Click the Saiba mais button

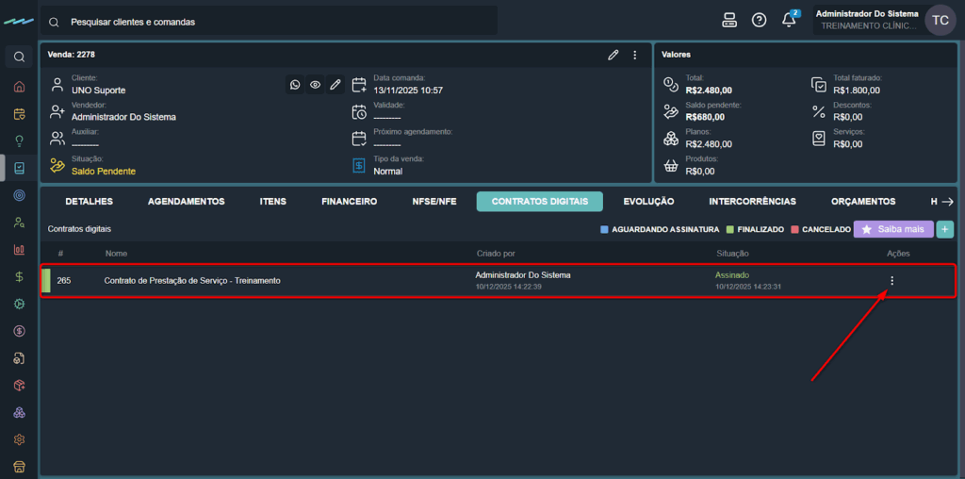tap(892, 229)
